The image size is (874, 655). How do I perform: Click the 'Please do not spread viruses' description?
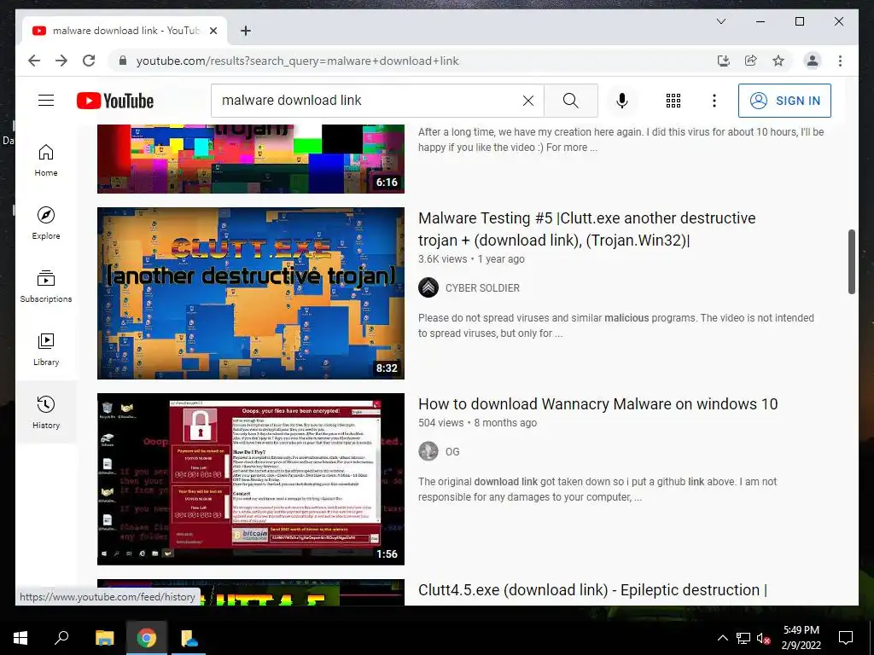tap(616, 325)
